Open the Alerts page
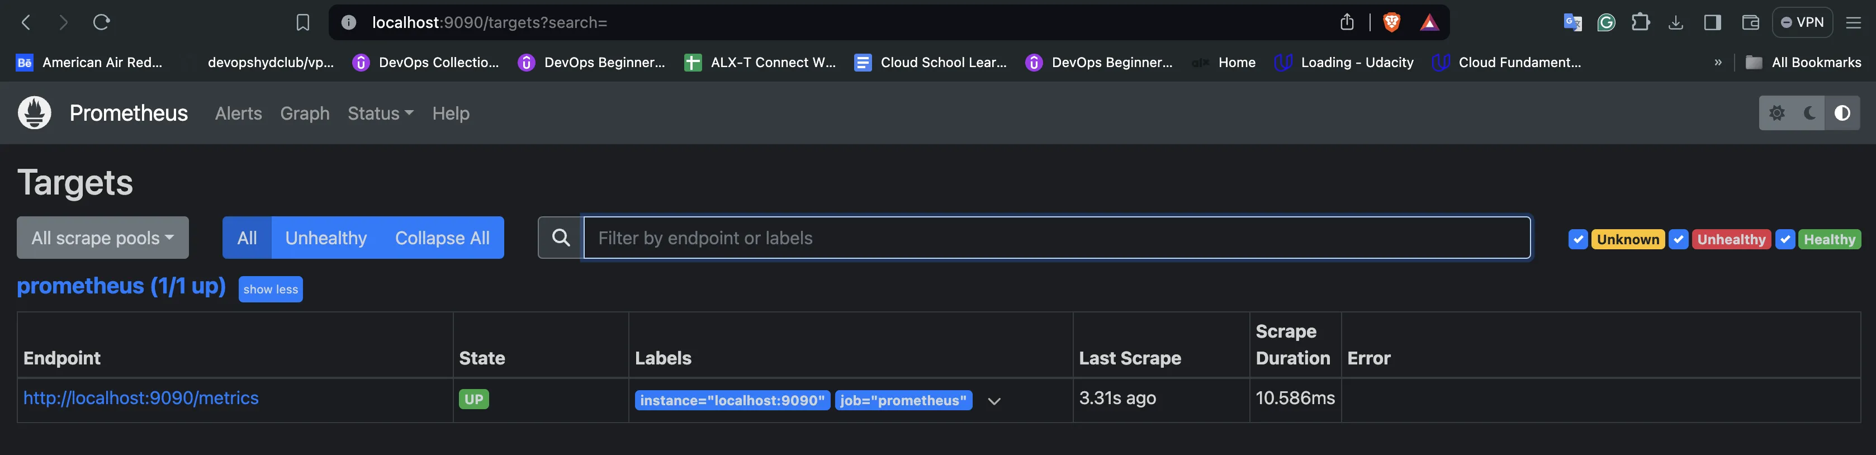Viewport: 1876px width, 455px height. (x=238, y=113)
